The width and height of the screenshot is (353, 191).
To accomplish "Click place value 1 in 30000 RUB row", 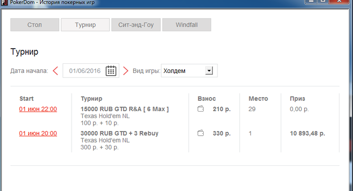I will (x=250, y=133).
